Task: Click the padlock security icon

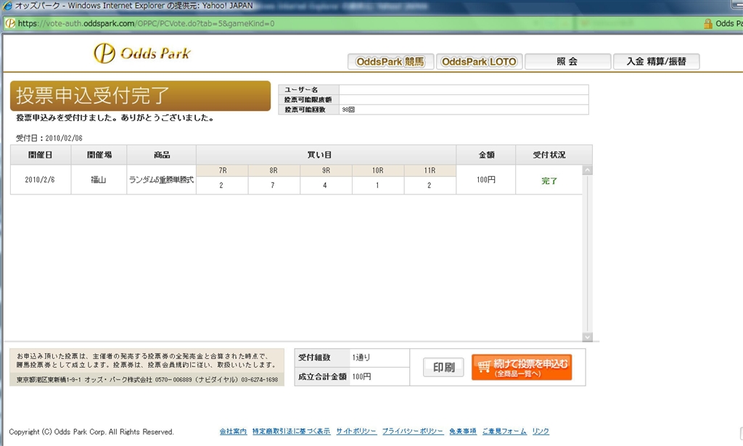Action: coord(708,24)
